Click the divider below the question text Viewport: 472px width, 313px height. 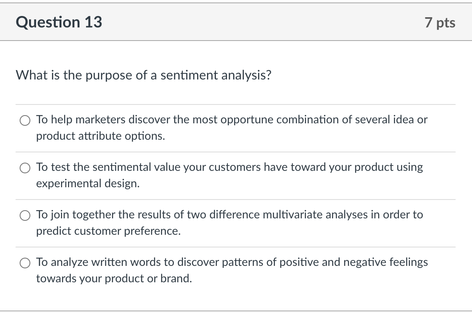point(236,103)
